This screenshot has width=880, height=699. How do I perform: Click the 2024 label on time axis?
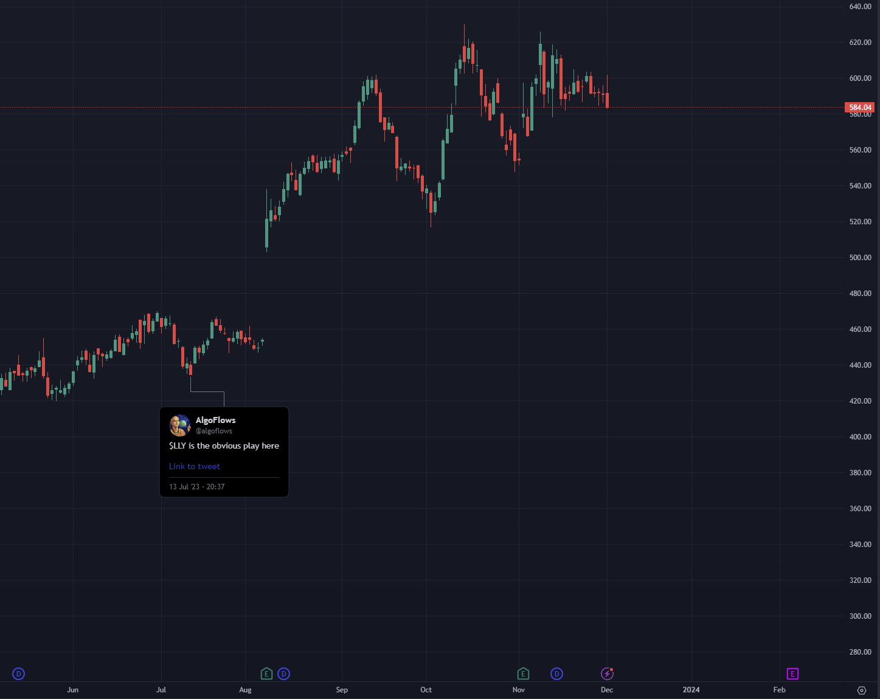[x=691, y=690]
